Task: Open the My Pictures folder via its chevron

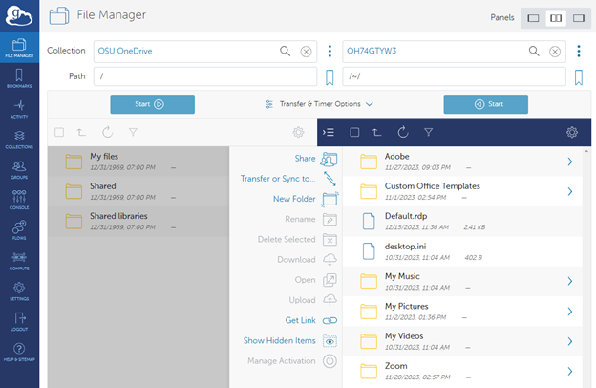Action: pos(570,312)
